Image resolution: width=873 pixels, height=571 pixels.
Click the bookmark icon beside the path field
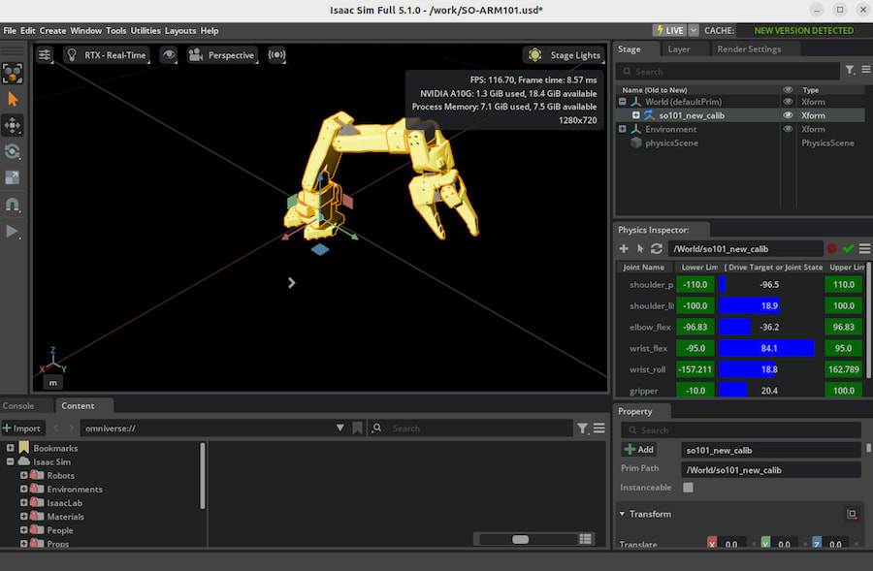(357, 428)
